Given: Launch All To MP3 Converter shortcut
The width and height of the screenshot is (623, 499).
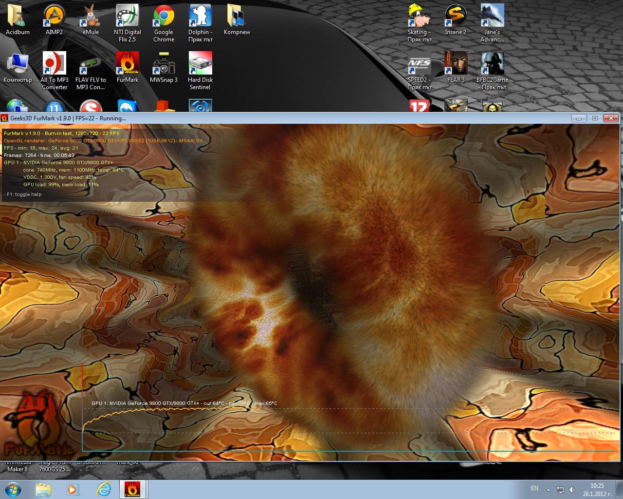Looking at the screenshot, I should (x=54, y=71).
